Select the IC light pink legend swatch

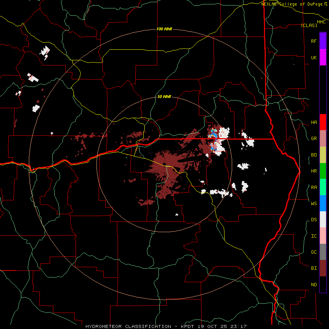(x=323, y=236)
